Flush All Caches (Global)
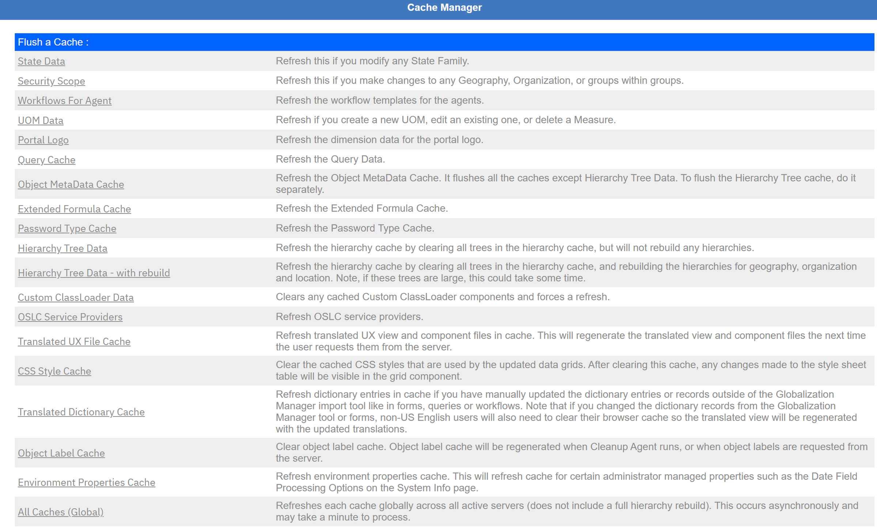877x531 pixels. [x=61, y=512]
